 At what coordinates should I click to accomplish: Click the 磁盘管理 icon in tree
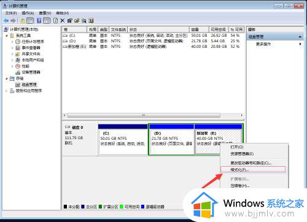18,85
